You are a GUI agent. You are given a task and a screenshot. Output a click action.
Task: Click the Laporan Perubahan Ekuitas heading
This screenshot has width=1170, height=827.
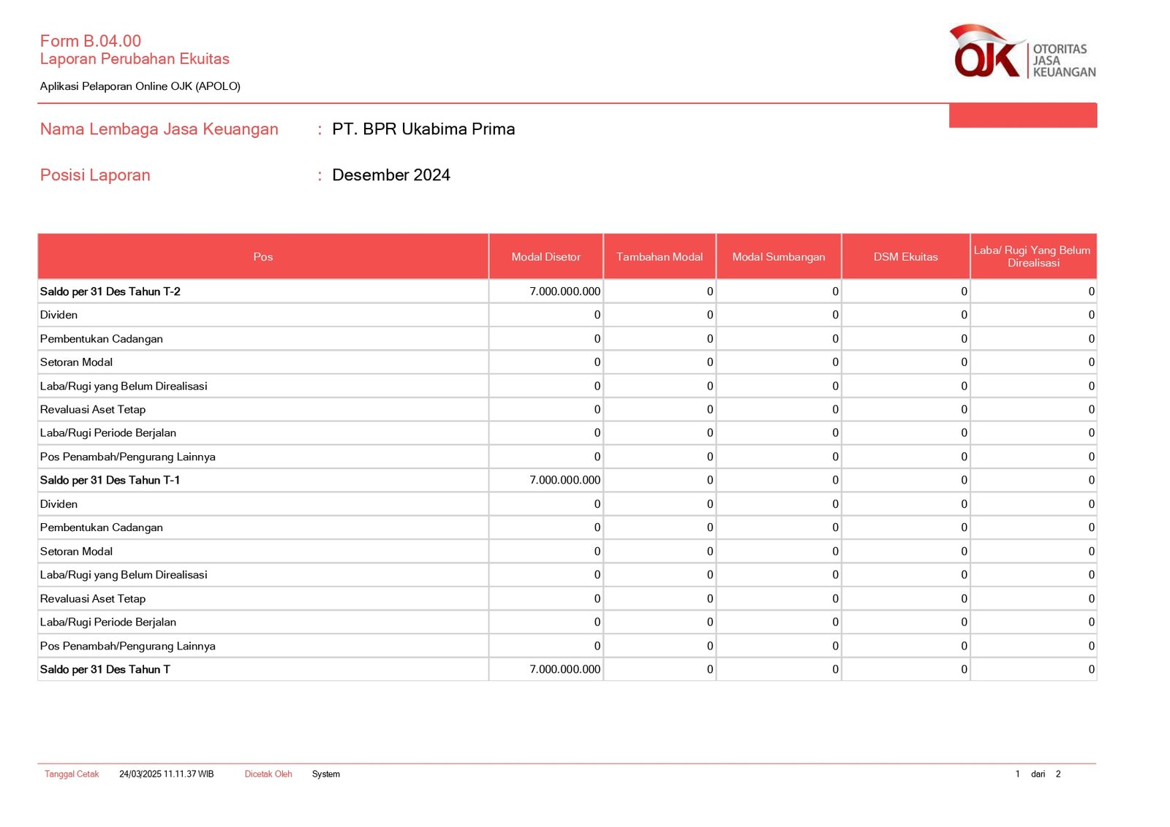point(135,59)
